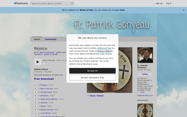Screen dimensions: 187x117
Task: Open the Interlude track link
Action: pyautogui.click(x=44, y=103)
